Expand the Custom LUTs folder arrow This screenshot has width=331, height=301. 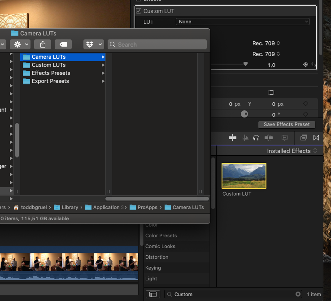(103, 65)
